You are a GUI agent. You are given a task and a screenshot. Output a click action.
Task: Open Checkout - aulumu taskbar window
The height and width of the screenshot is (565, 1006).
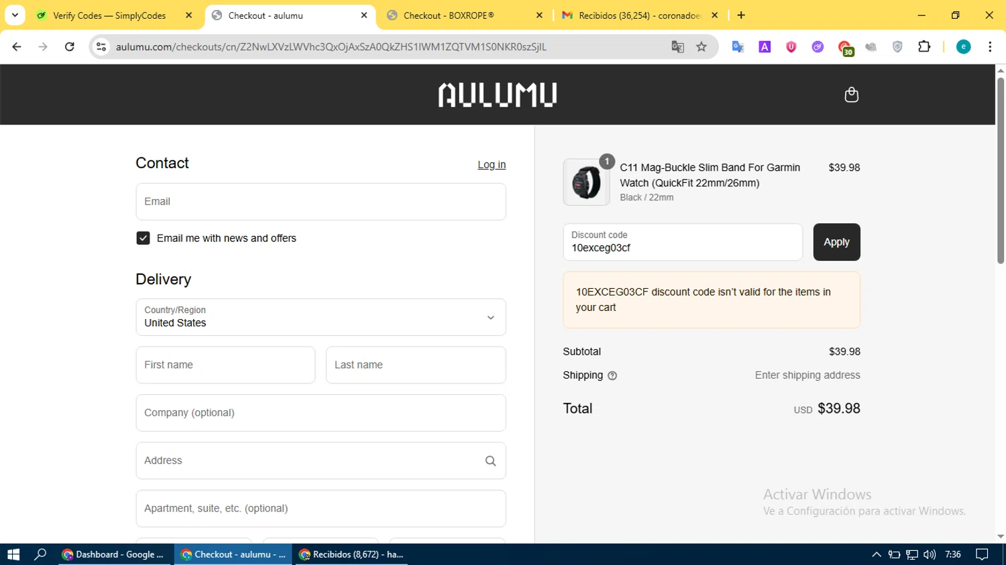pyautogui.click(x=233, y=554)
